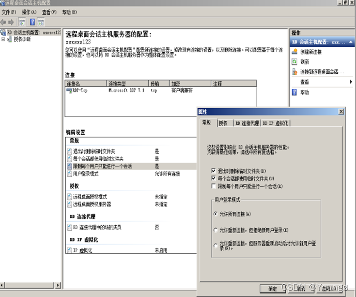The width and height of the screenshot is (356, 297).
Task: Check 限制每个用户只能进行一个会话 checkbox
Action: click(213, 186)
